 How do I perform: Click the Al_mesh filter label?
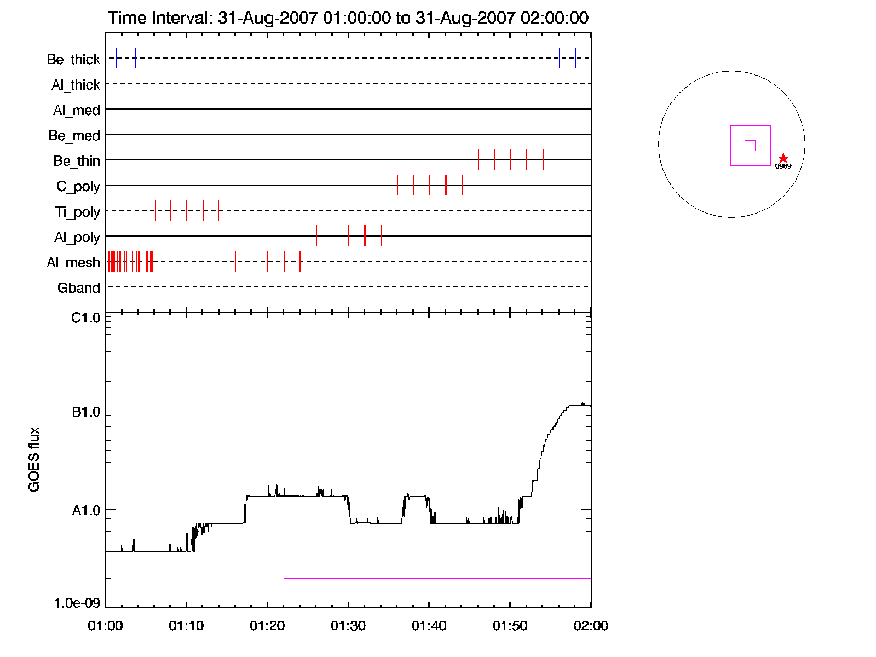click(x=73, y=263)
